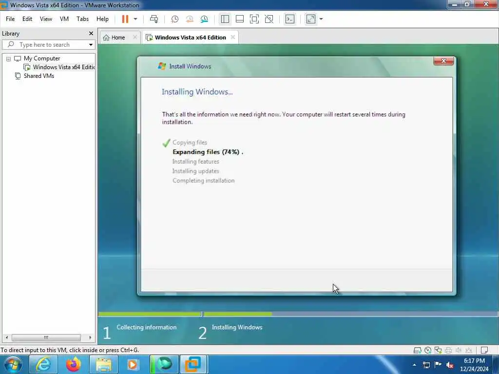
Task: Select My Computer in the library
Action: click(42, 58)
